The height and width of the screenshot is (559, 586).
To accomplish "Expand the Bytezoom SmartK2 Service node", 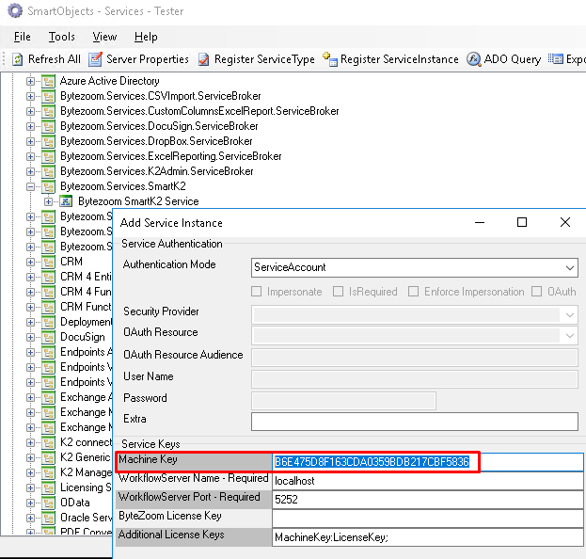I will pos(48,201).
